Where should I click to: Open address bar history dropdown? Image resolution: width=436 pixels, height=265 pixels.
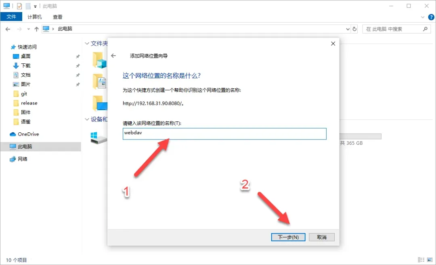coord(348,29)
